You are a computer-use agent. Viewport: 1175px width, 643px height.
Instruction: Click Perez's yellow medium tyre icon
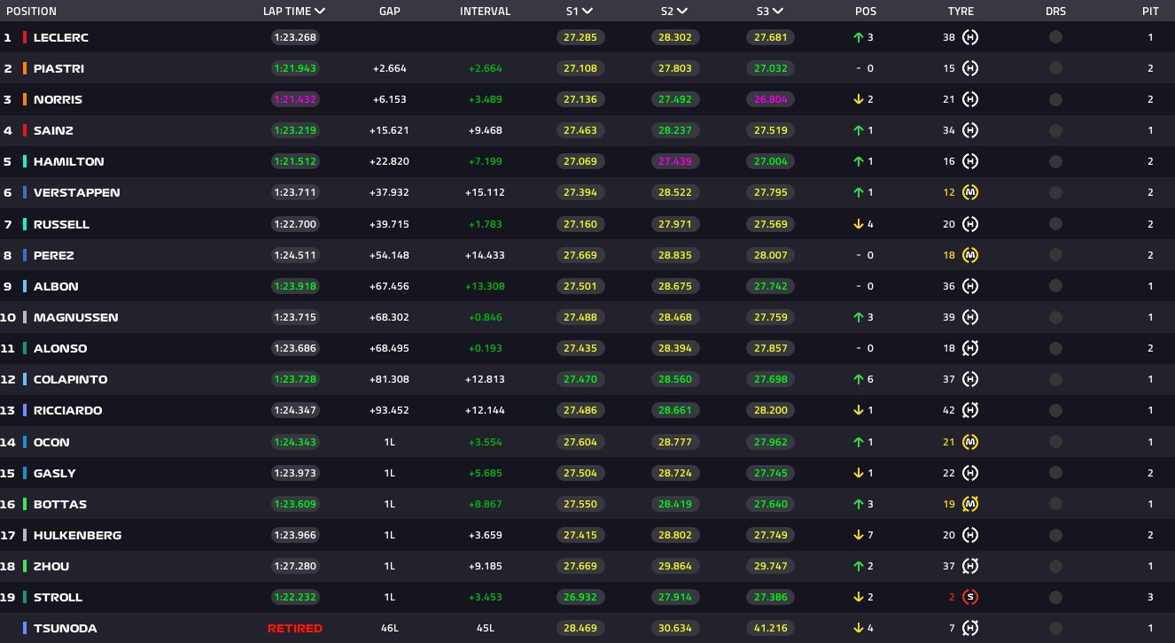coord(970,255)
